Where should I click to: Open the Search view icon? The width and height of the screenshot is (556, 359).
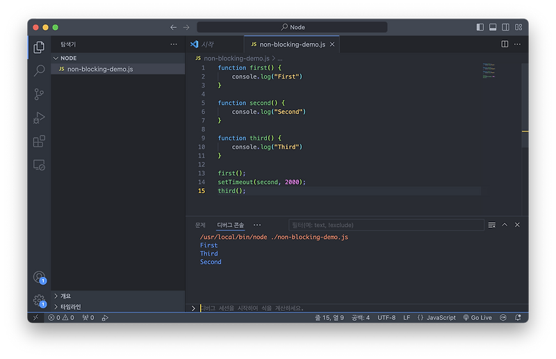39,70
